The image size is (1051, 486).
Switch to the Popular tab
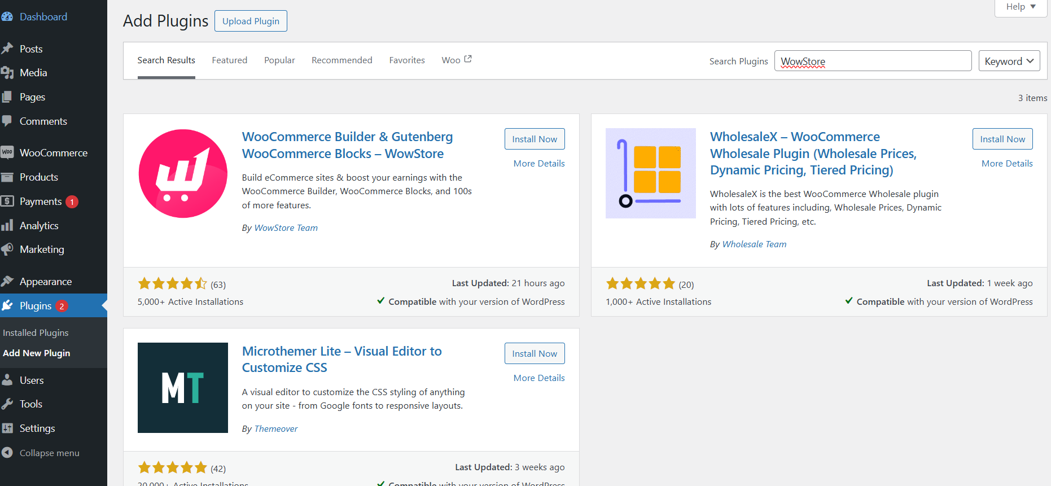279,60
